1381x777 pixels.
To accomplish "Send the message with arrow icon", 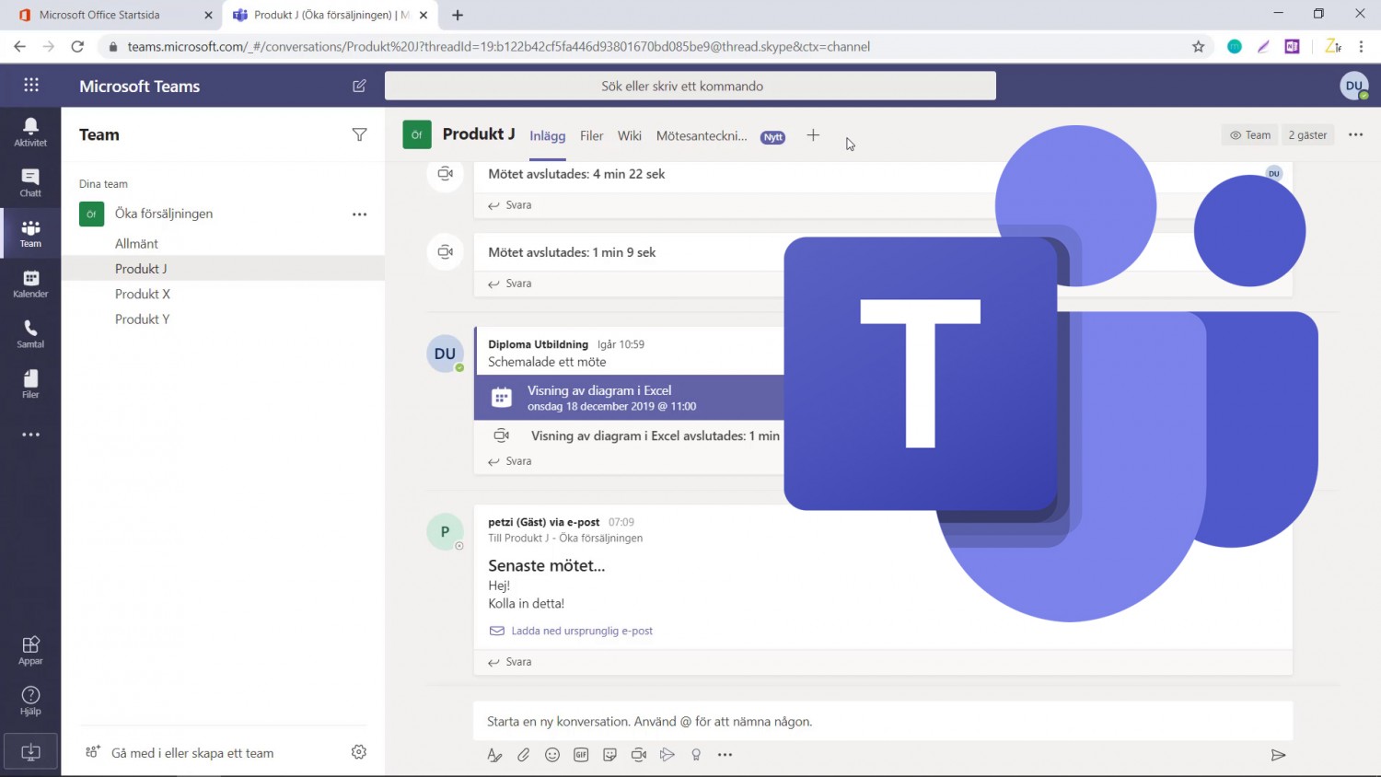I will tap(1278, 755).
